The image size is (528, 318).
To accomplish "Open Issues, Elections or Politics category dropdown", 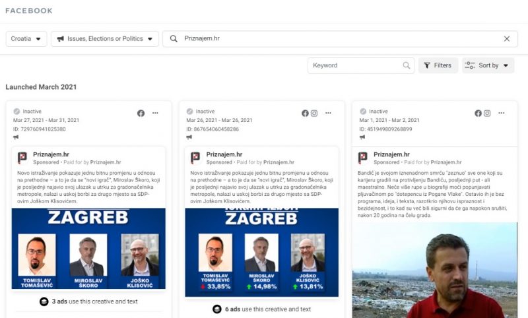I will (105, 39).
